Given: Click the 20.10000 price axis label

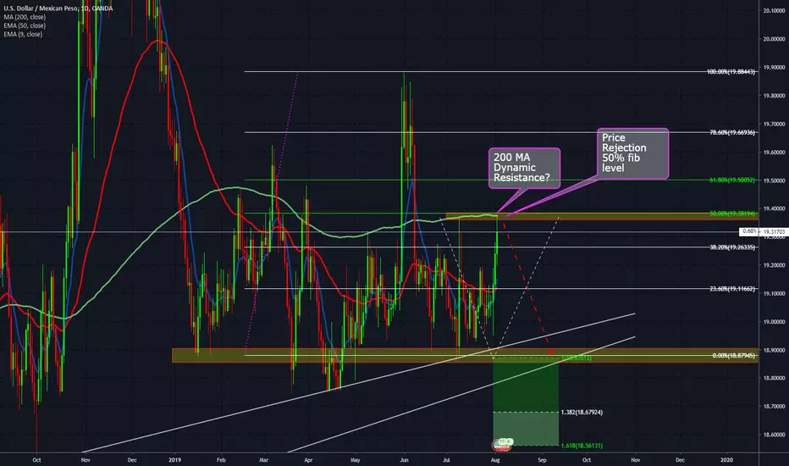Looking at the screenshot, I should pyautogui.click(x=774, y=10).
